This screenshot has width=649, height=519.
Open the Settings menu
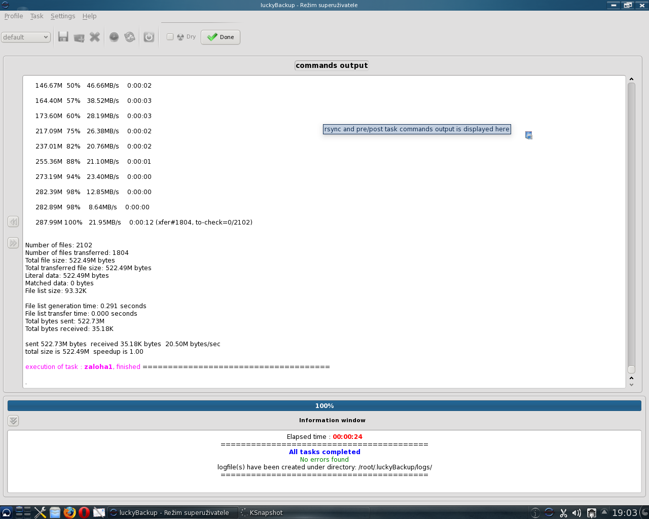(63, 16)
